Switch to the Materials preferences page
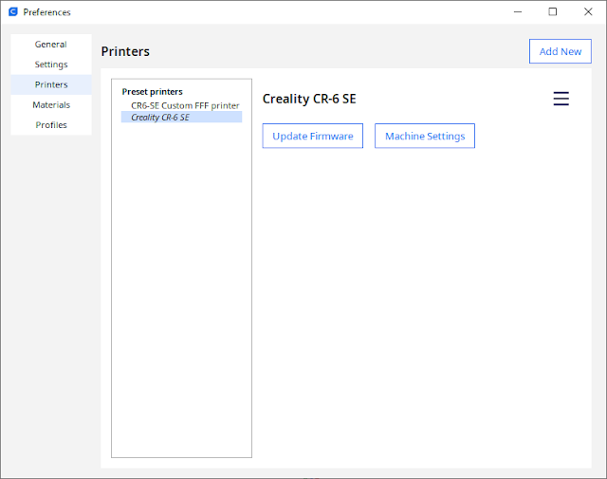The width and height of the screenshot is (607, 479). point(51,105)
